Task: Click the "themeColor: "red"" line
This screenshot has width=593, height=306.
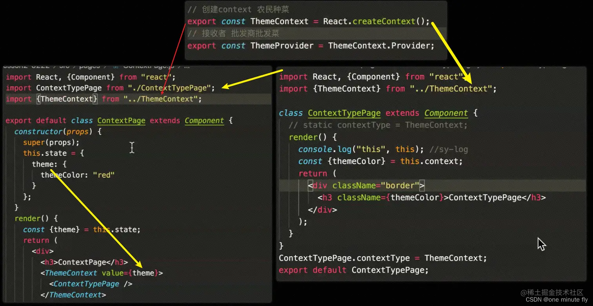Action: coord(78,175)
